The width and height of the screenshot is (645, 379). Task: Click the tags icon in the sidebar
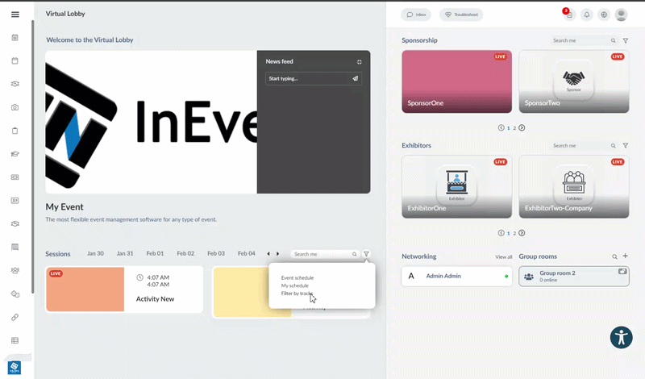15,294
